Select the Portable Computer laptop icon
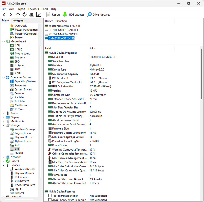This screenshot has width=204, height=202. [x=12, y=34]
